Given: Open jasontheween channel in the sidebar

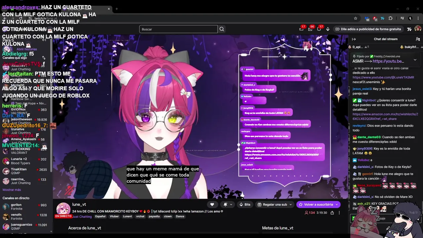Looking at the screenshot, I should (x=26, y=121).
